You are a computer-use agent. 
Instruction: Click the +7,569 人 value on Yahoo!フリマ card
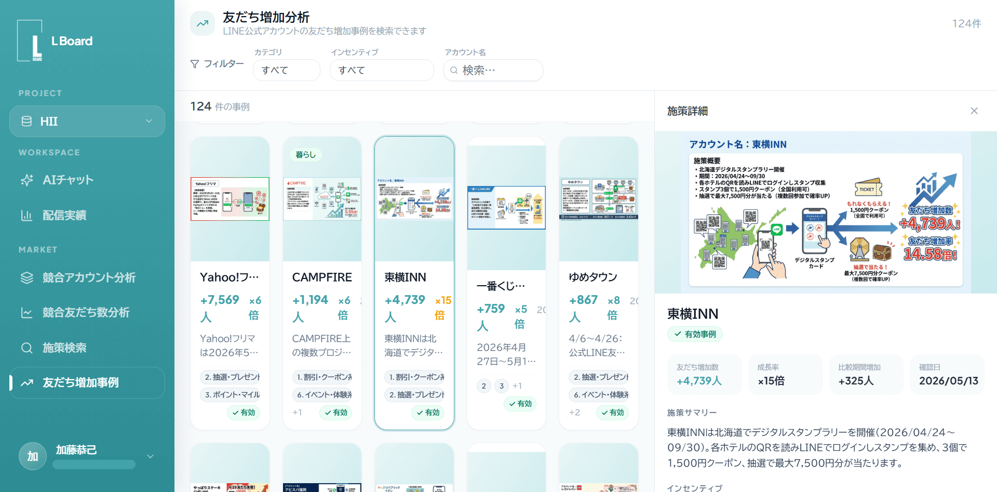[219, 308]
